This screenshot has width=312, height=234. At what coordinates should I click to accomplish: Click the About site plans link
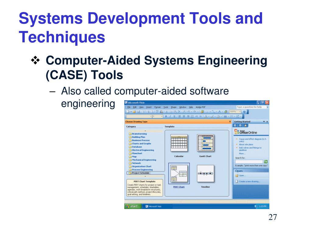(246, 144)
